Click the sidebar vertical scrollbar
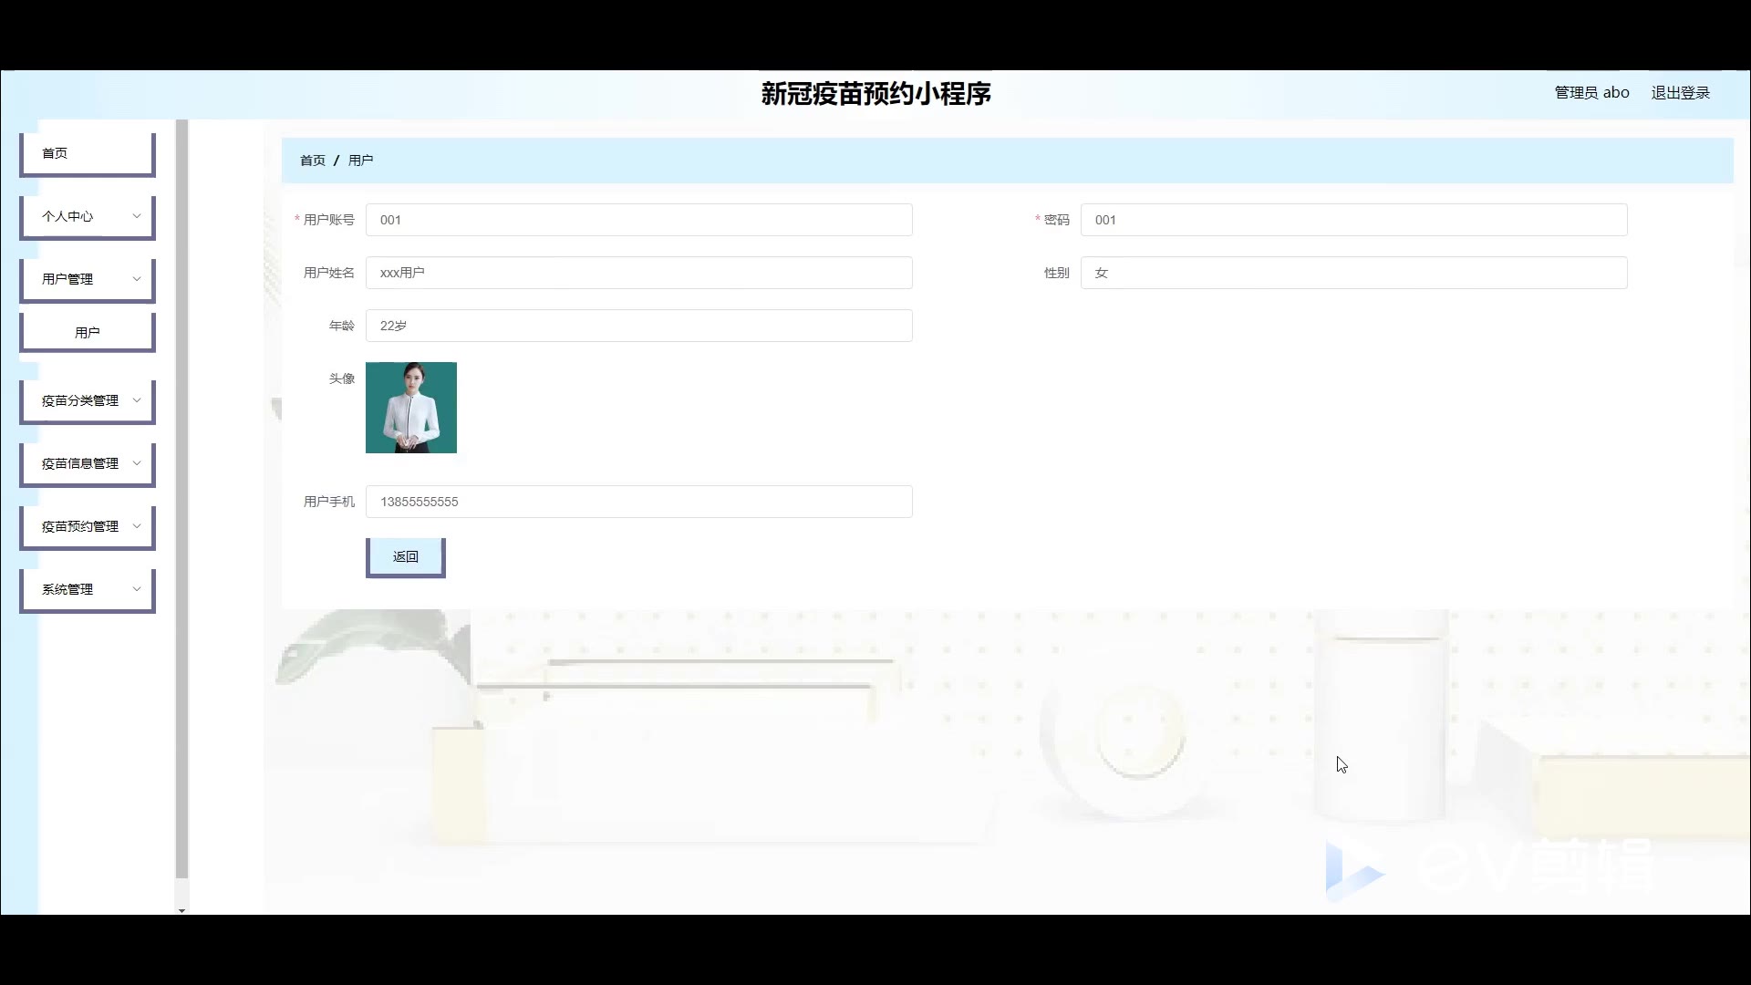The image size is (1751, 985). coord(181,502)
